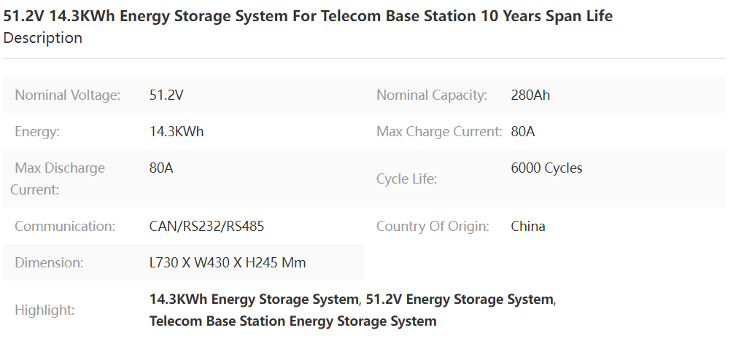The width and height of the screenshot is (736, 341).
Task: Click the Energy label
Action: [37, 131]
